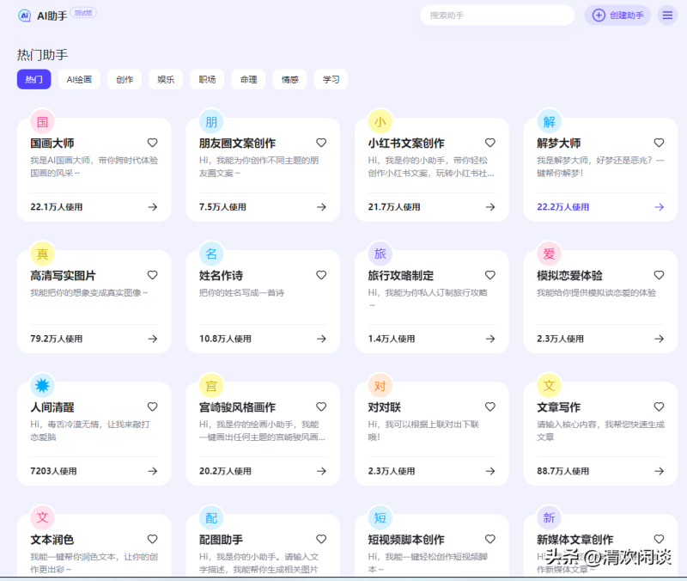Switch to the AI绘画 tab
Viewport: 687px width, 581px height.
(79, 79)
